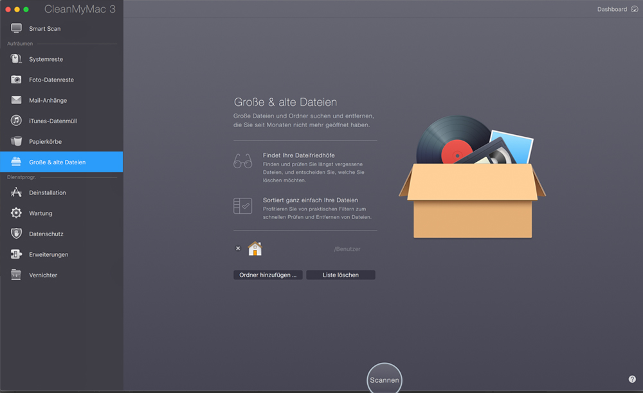This screenshot has height=393, width=643.
Task: Open Datenschutz utility
Action: (62, 233)
